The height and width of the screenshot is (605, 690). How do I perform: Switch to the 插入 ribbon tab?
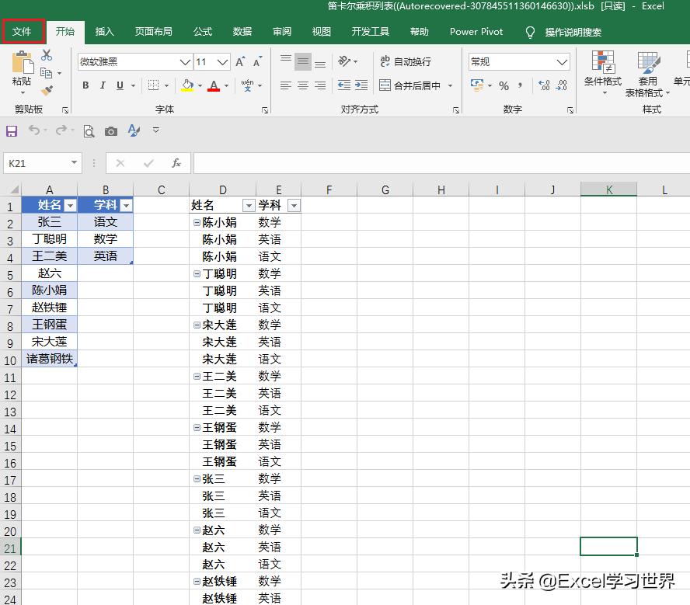coord(105,32)
